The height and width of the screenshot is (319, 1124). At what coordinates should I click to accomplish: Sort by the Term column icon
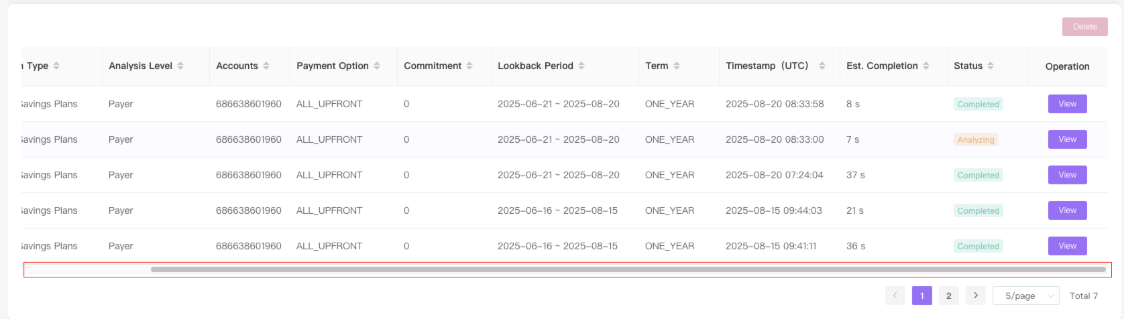coord(677,66)
